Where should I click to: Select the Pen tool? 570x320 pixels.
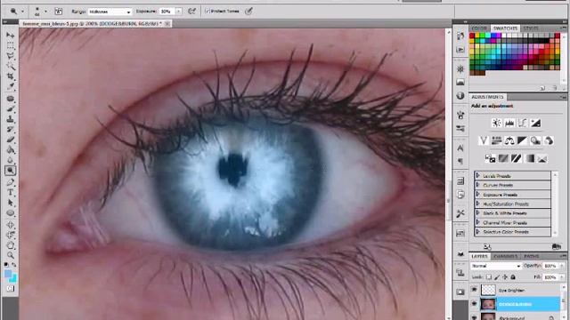coord(10,182)
